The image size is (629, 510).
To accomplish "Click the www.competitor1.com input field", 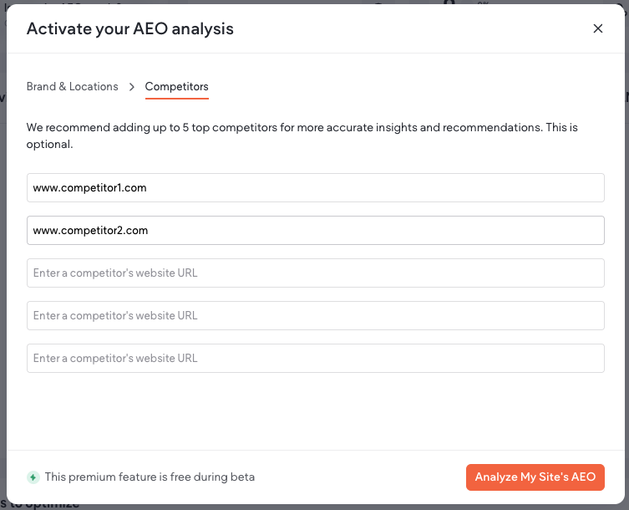I will pyautogui.click(x=315, y=187).
